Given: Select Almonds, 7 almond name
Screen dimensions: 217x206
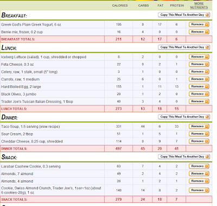Looking at the screenshot, I should click(17, 174).
